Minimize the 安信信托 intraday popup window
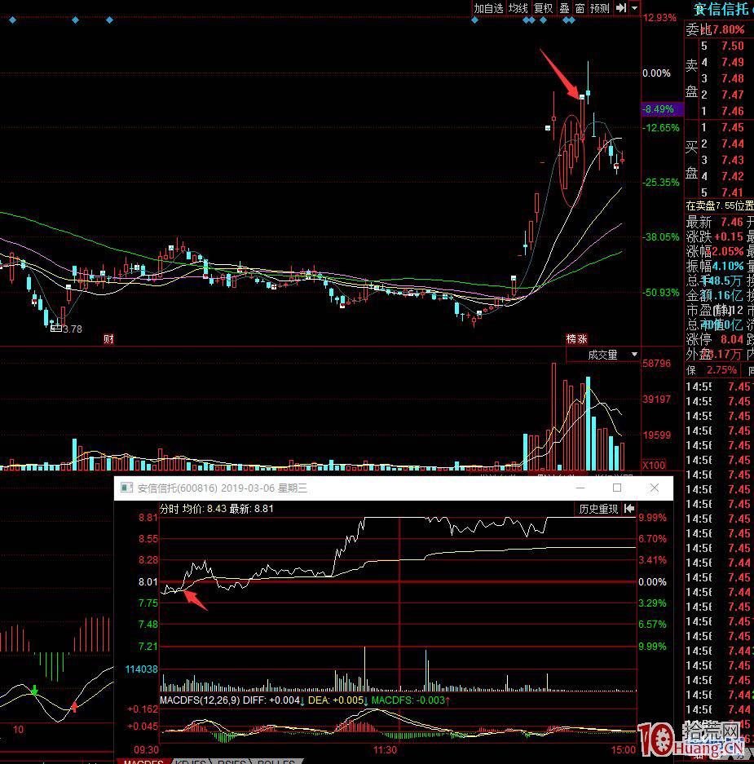 [x=580, y=488]
